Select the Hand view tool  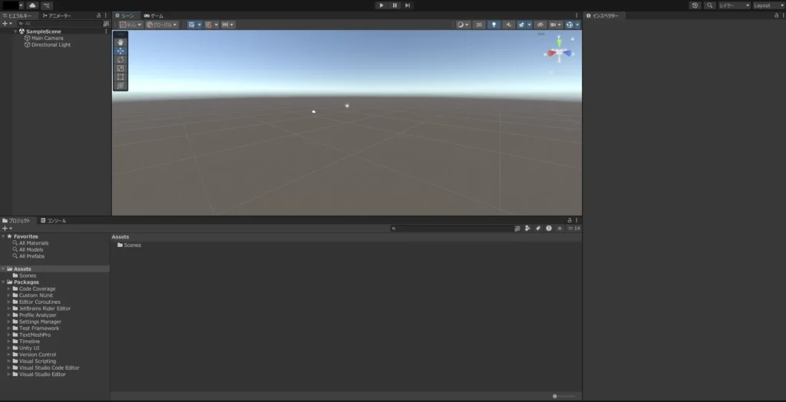tap(121, 42)
